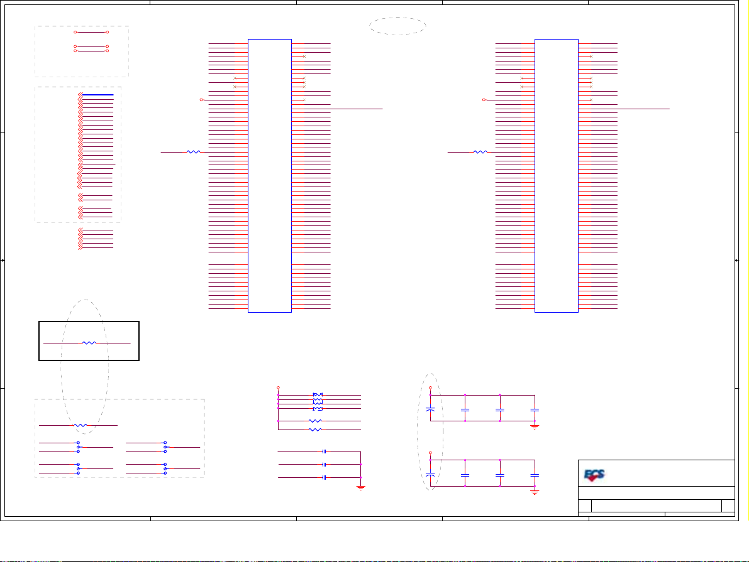Select the lower-left three-pin jumper in dashed box
The width and height of the screenshot is (749, 562).
[79, 468]
